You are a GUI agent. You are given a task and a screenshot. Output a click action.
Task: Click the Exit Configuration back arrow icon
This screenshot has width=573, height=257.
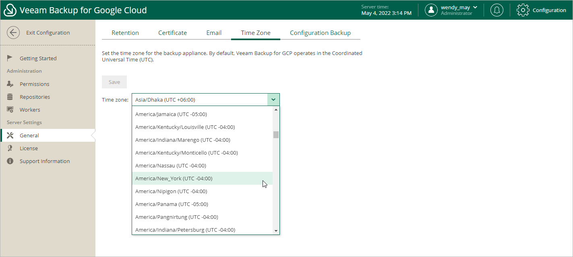pos(13,33)
